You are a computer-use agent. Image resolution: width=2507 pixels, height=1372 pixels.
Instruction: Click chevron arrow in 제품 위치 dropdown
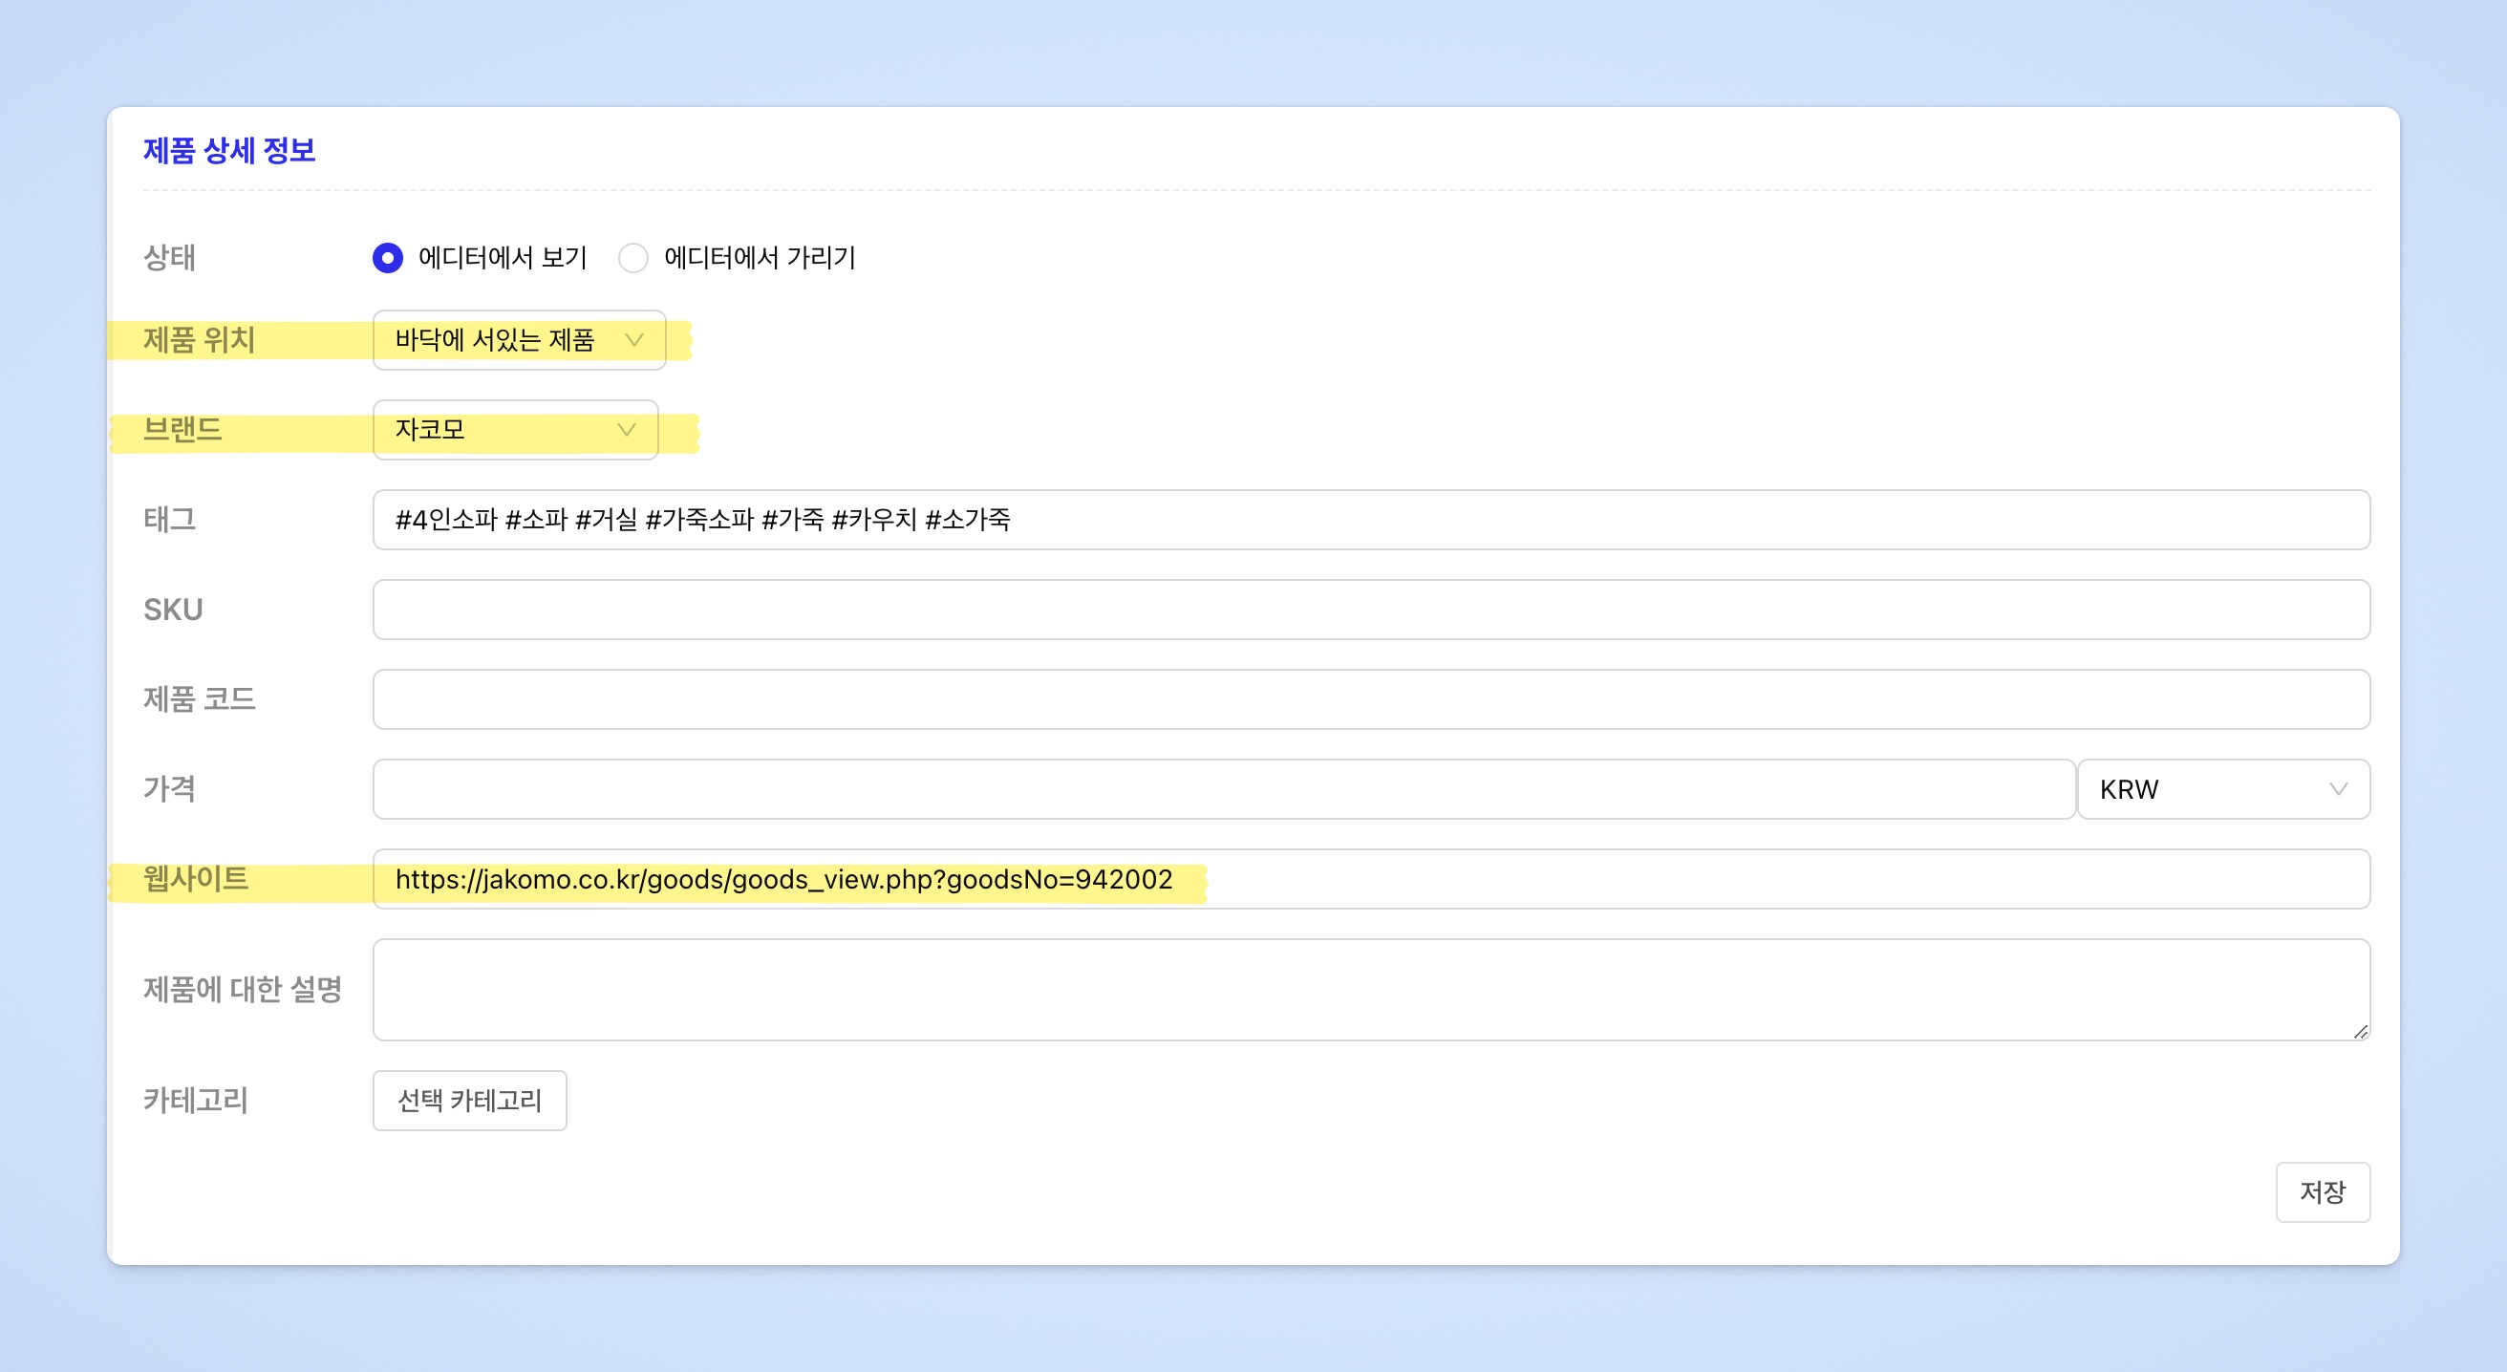tap(634, 339)
